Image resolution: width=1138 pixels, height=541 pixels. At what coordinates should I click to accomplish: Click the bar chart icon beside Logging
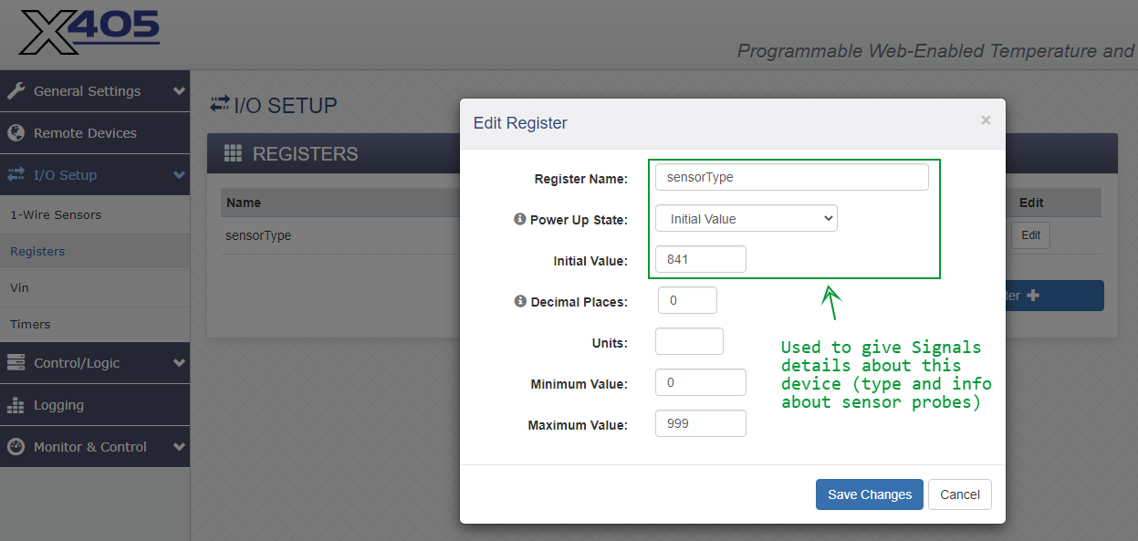tap(16, 405)
